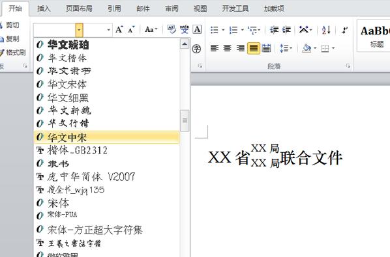Open the clipboard dialog launcher
Screen dimensions: 390x257
coord(25,66)
